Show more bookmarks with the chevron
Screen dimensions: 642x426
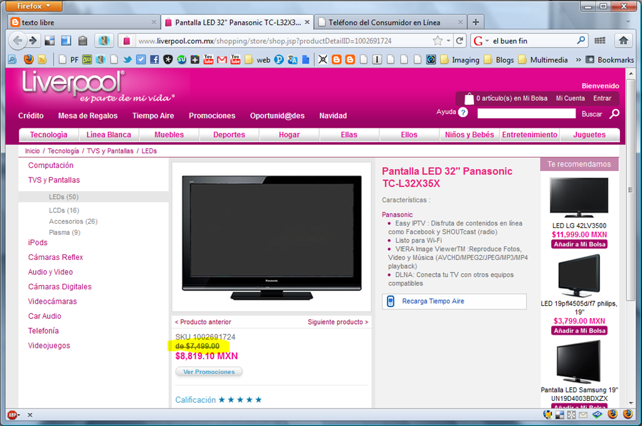coord(578,60)
